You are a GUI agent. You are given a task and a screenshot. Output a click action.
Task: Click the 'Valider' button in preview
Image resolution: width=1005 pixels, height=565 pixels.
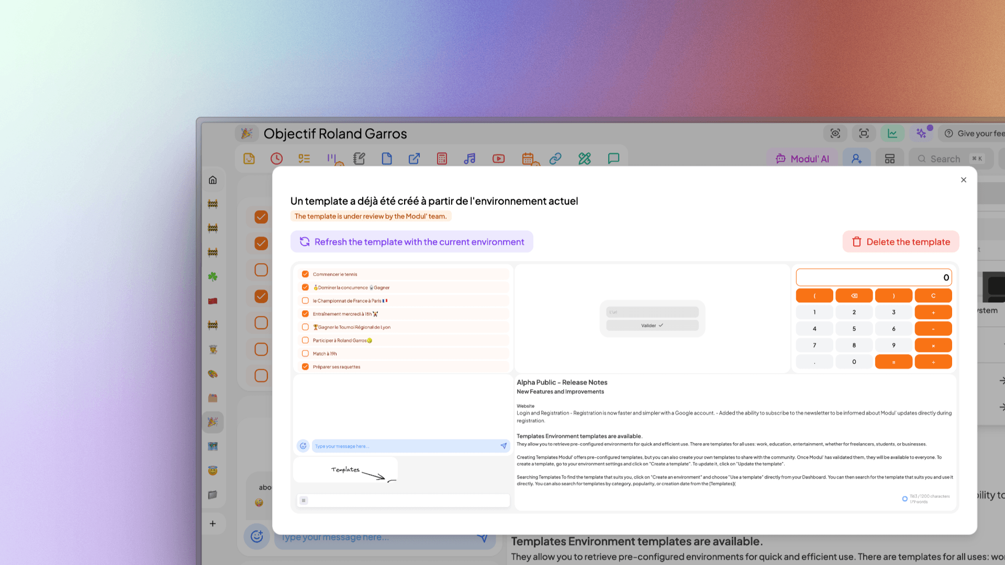click(x=652, y=325)
